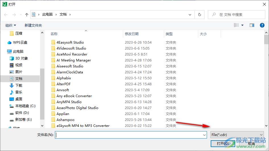269x151 pixels.
Task: Refresh the current folder view
Action: 200,15
